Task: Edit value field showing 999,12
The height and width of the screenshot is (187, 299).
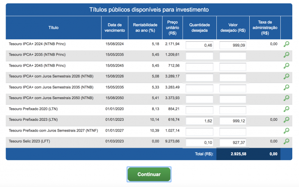Action: tap(233, 121)
